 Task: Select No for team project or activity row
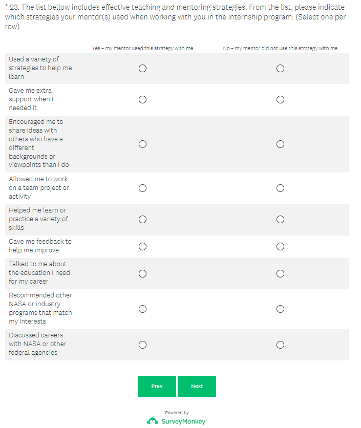click(x=280, y=188)
